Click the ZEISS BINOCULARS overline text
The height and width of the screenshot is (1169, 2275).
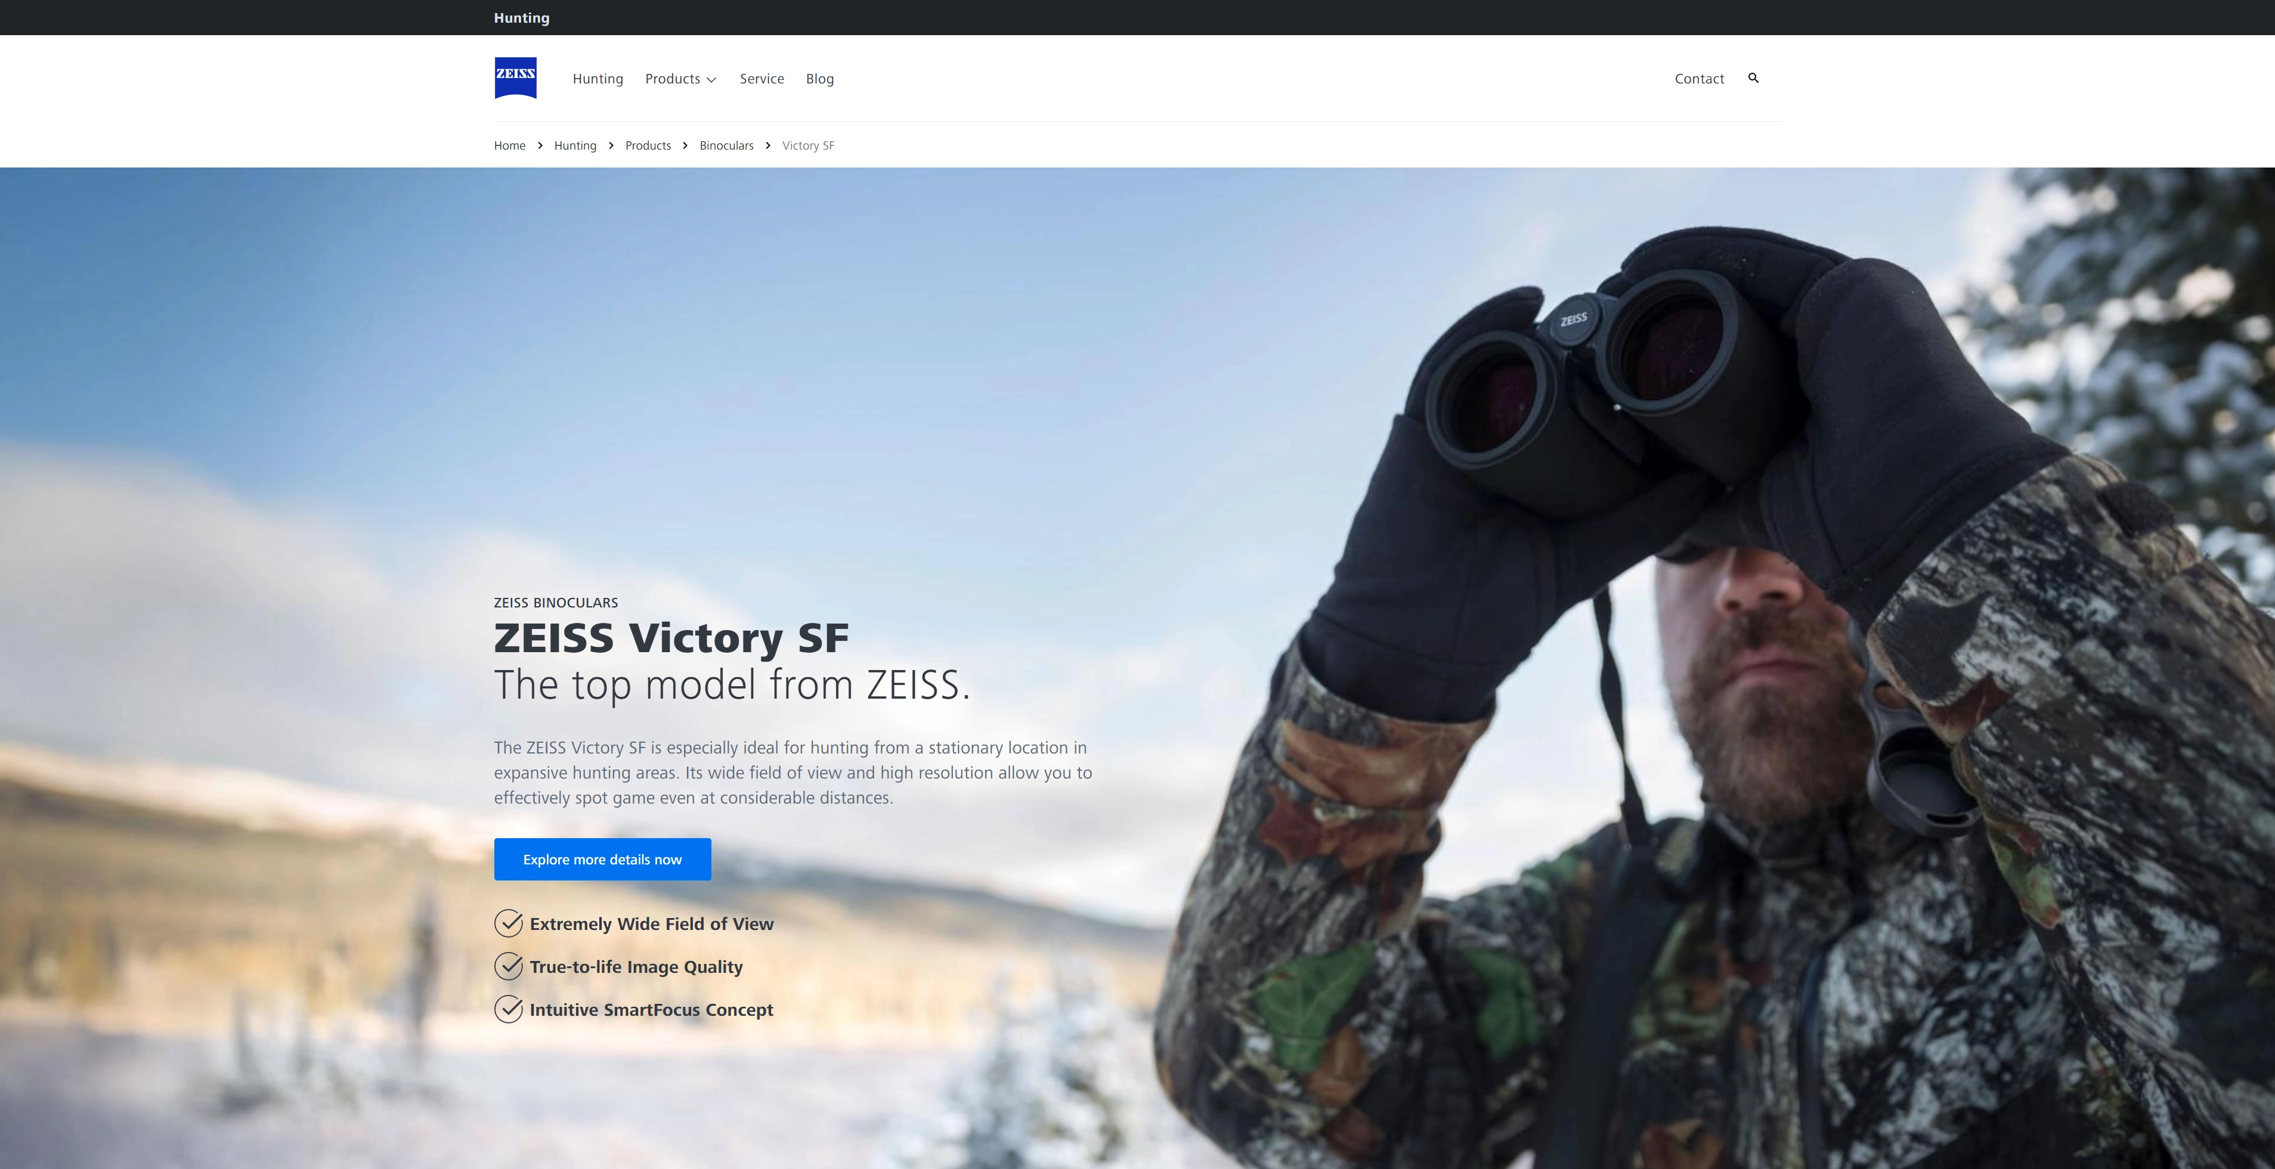(x=556, y=603)
